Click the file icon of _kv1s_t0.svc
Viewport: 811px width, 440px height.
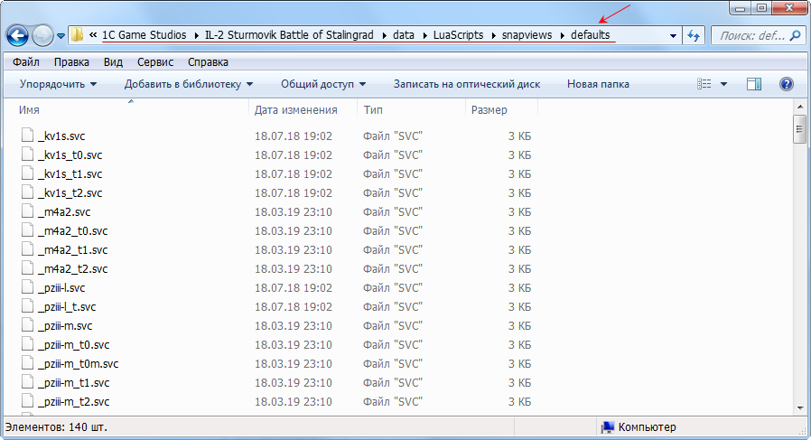[x=28, y=154]
